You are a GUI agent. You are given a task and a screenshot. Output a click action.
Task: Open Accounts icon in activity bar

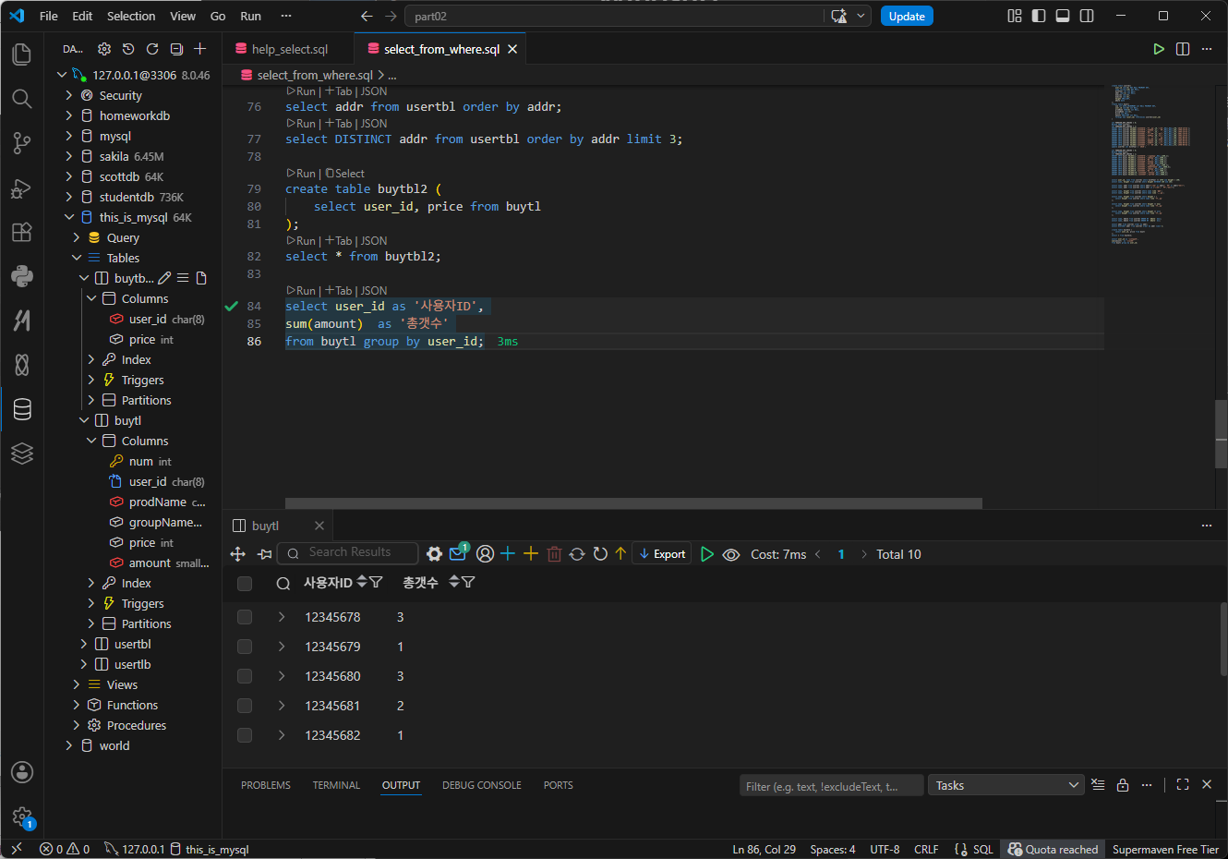click(22, 772)
